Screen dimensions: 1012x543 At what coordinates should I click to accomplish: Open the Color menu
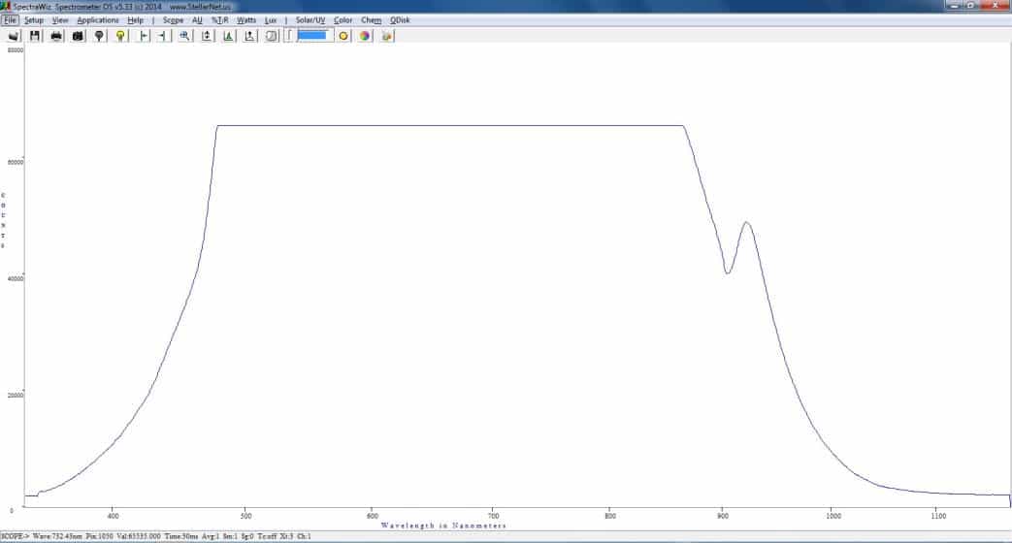pos(343,20)
